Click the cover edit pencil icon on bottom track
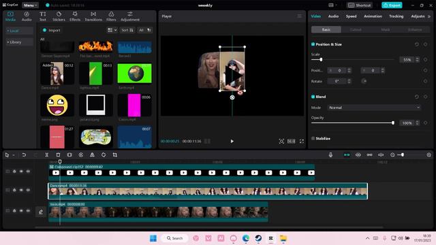The height and width of the screenshot is (245, 436). point(41,212)
